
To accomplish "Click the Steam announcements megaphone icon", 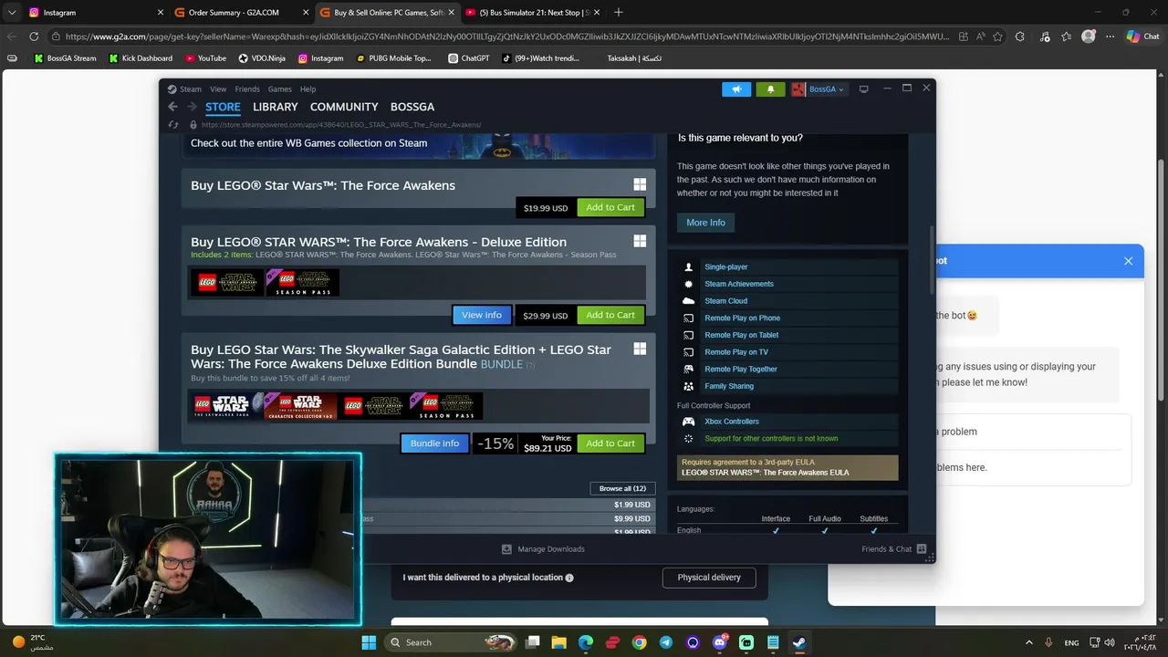I will (736, 89).
